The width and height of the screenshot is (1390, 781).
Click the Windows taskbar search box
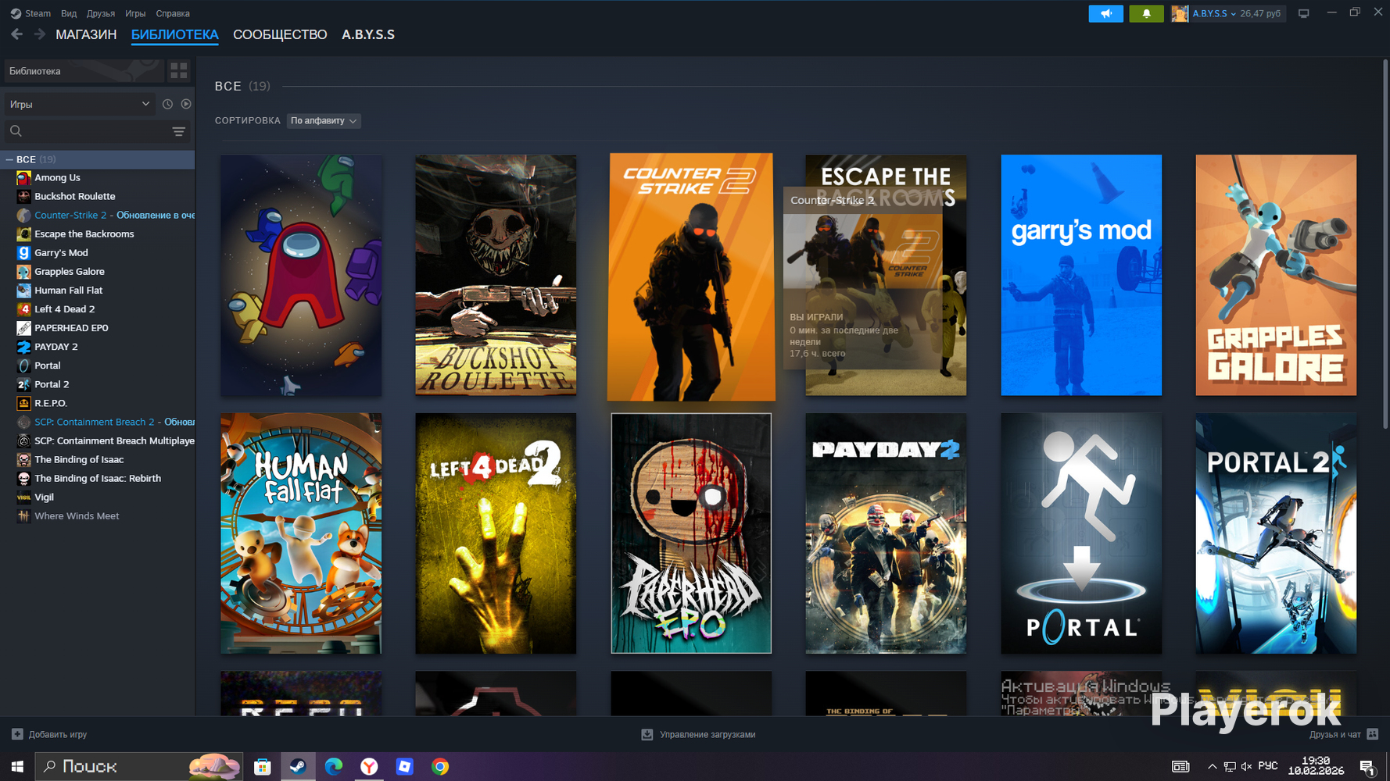139,767
